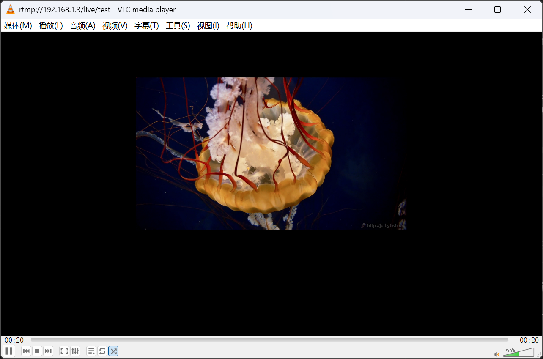Toggle loop playback mode
Screen dimensions: 543x359
coord(102,351)
